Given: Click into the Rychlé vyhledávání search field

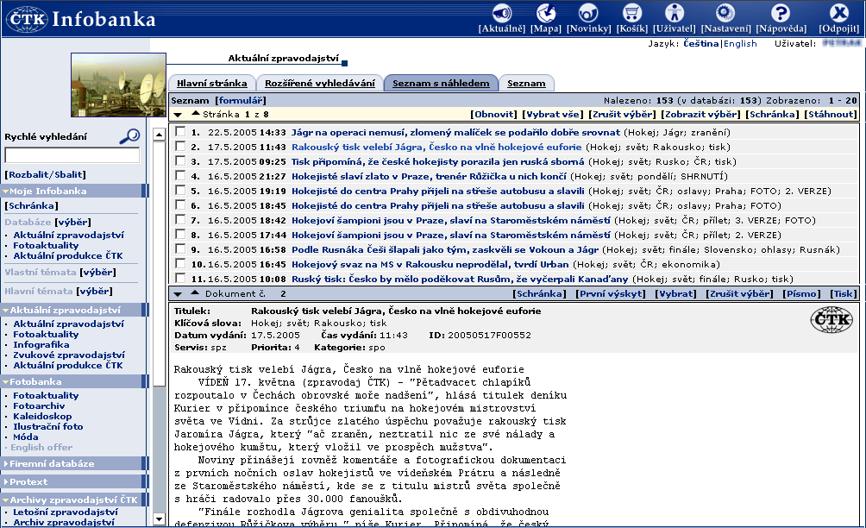Looking at the screenshot, I should point(72,156).
